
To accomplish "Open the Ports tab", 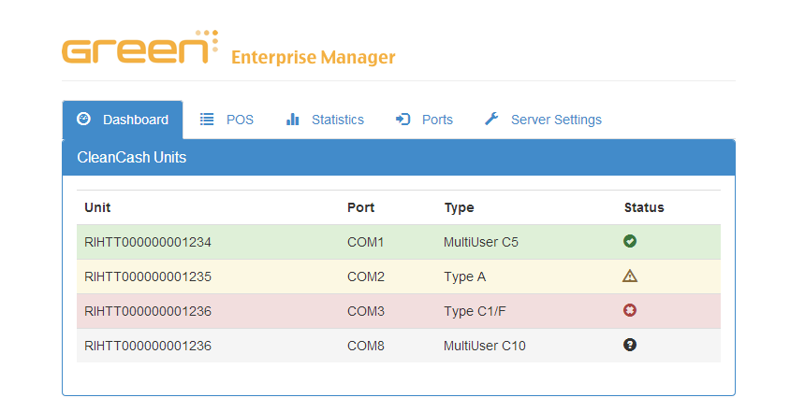I will [424, 120].
